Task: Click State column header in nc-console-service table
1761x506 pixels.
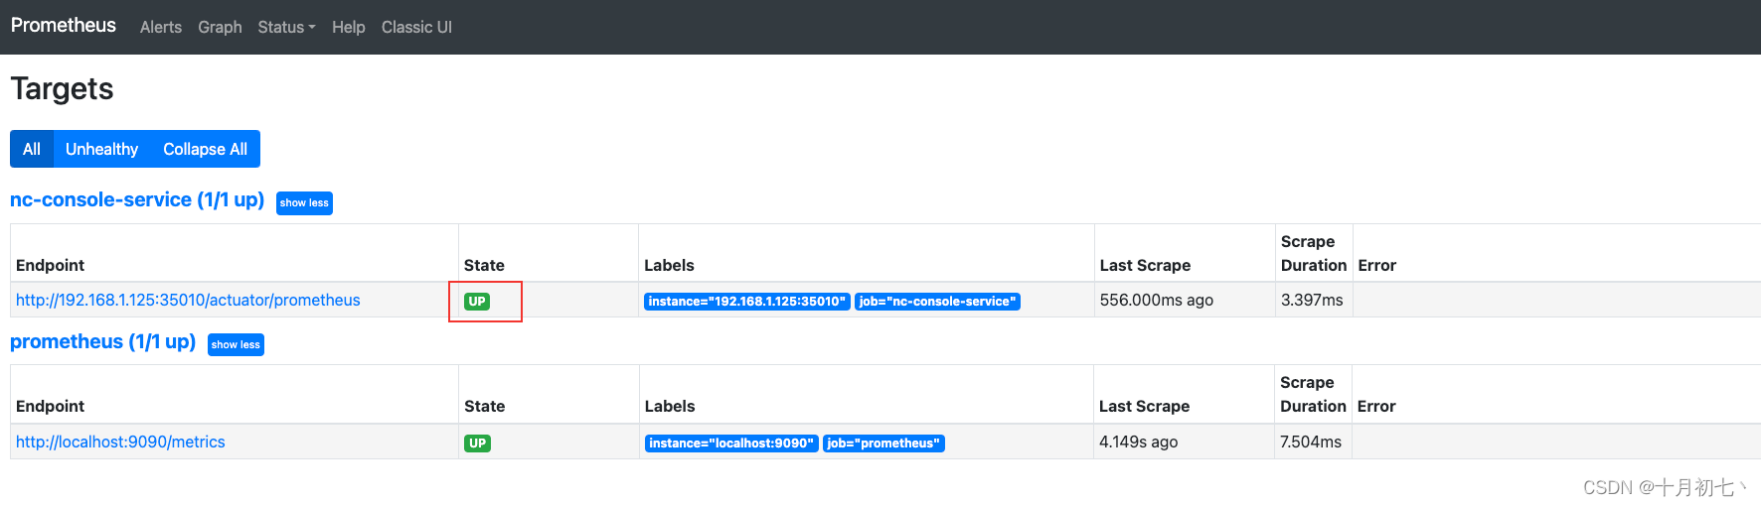Action: point(484,265)
